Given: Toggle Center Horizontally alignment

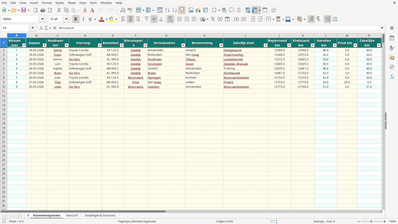Looking at the screenshot, I should point(130,19).
